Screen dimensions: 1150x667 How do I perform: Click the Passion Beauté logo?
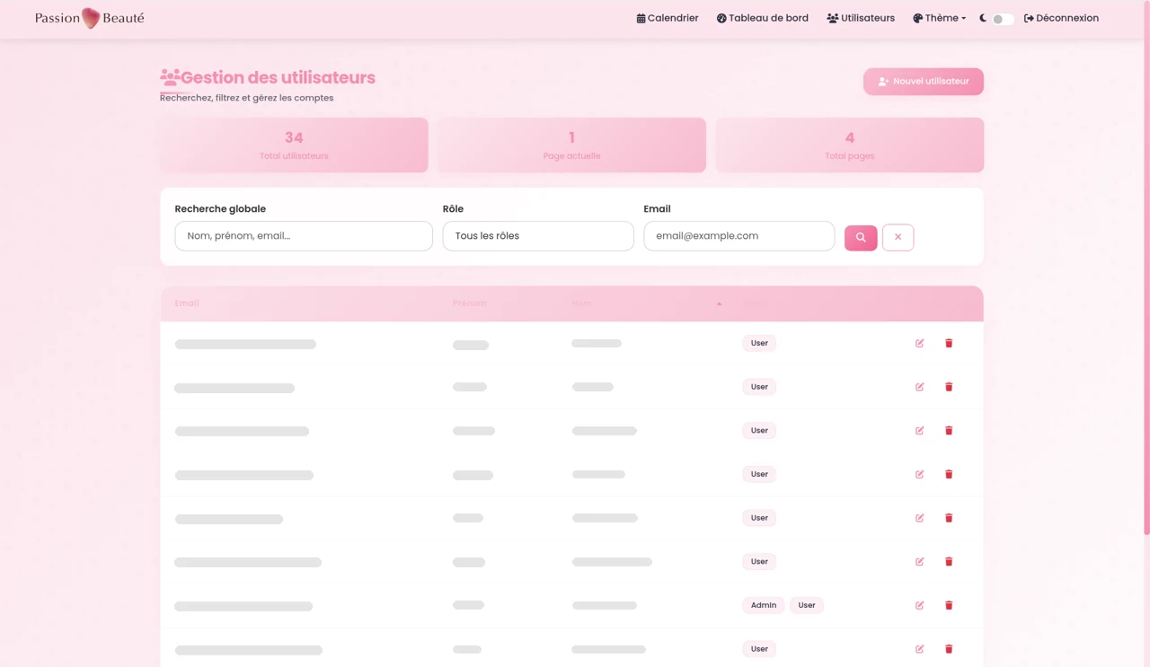tap(90, 18)
